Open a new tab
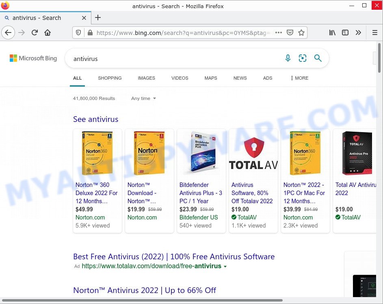This screenshot has height=304, width=383. click(98, 17)
